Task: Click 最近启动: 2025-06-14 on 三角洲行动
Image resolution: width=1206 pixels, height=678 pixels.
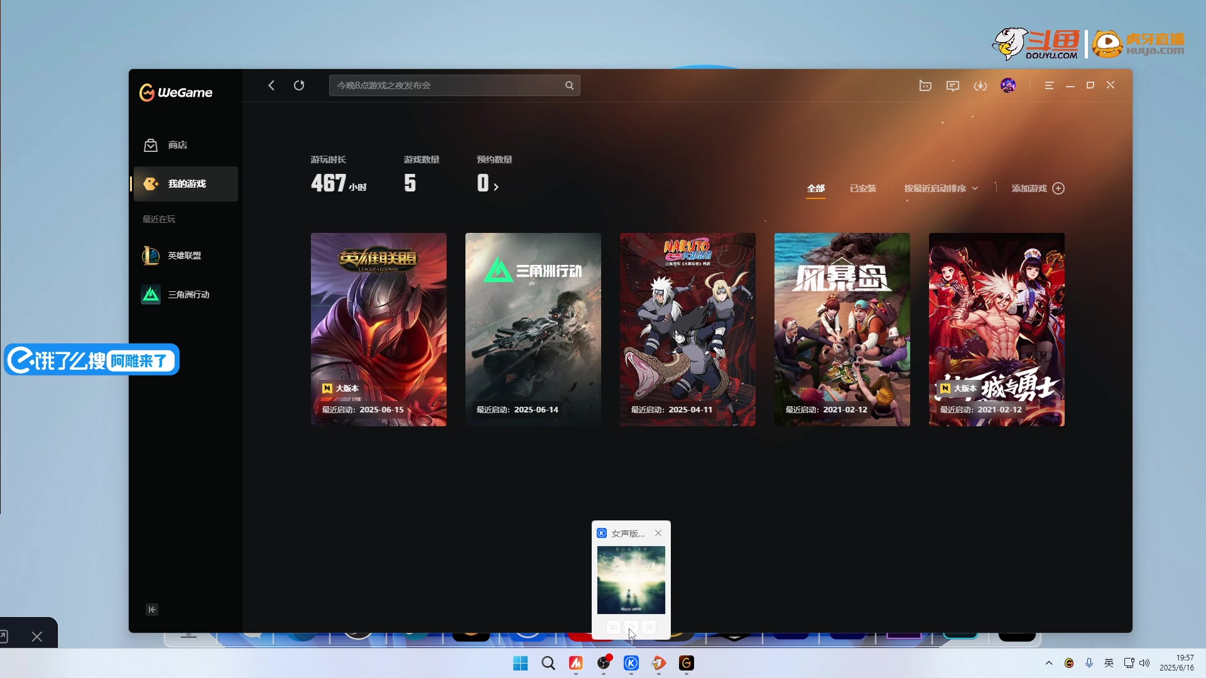Action: click(x=518, y=410)
